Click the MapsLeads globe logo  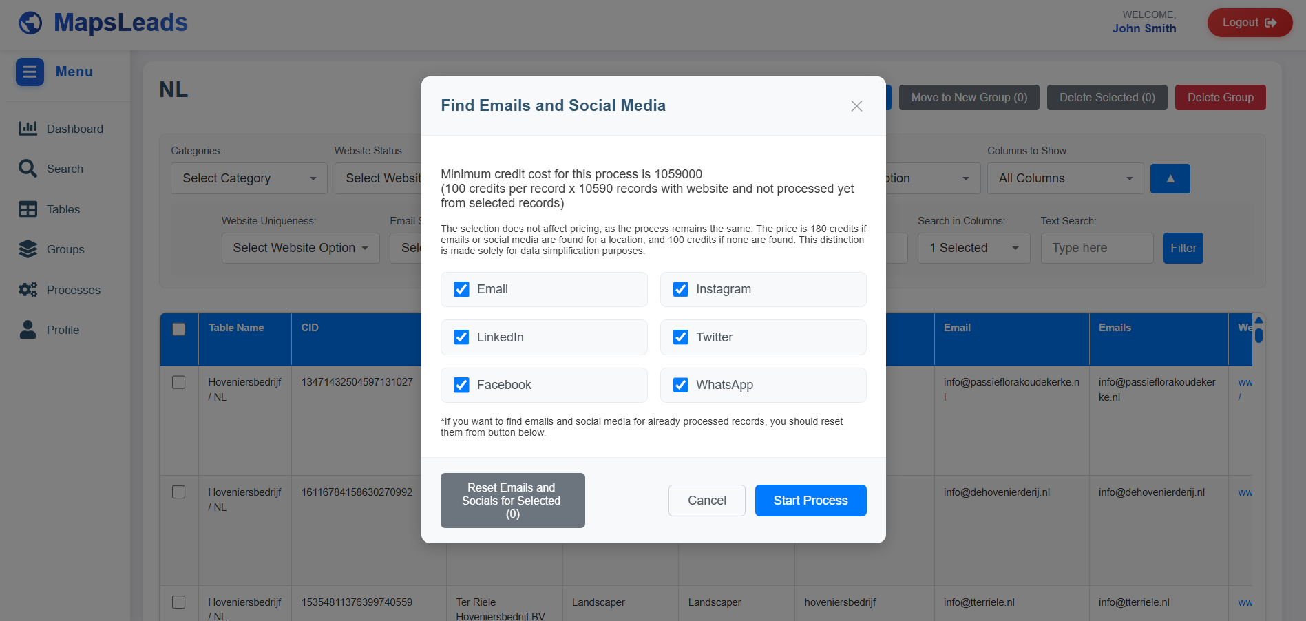click(30, 23)
